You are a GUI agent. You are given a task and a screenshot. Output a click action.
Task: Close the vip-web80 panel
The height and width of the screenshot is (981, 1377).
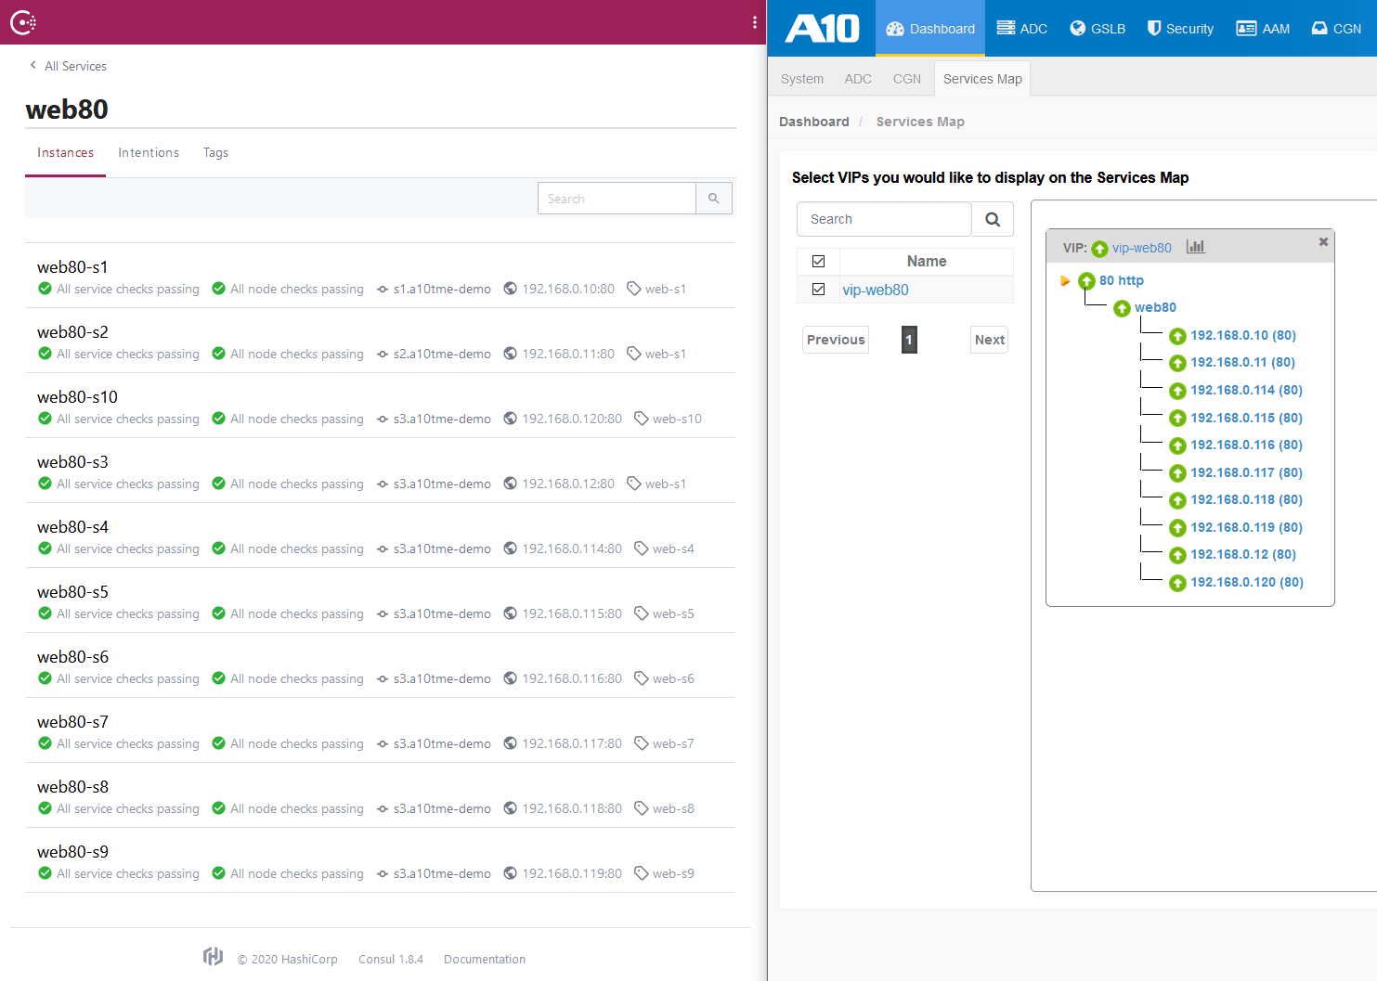point(1323,242)
